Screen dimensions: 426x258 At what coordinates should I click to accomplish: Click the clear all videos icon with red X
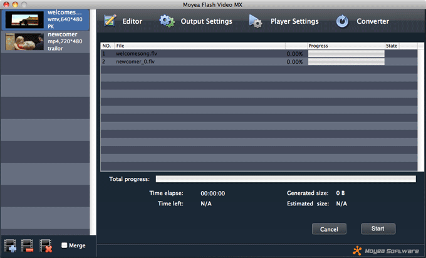(46, 245)
